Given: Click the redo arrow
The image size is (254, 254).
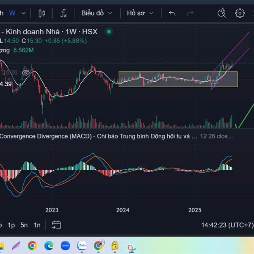Looking at the screenshot, I should (190, 13).
